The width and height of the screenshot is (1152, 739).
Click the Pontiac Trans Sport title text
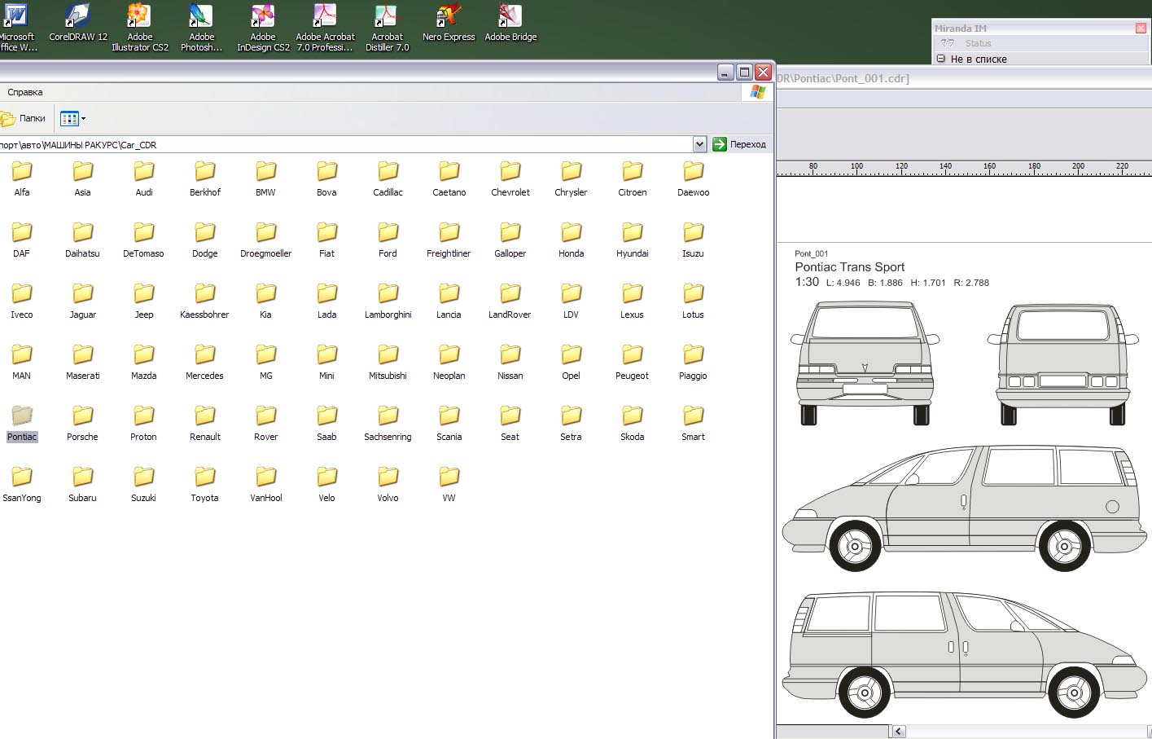click(849, 267)
